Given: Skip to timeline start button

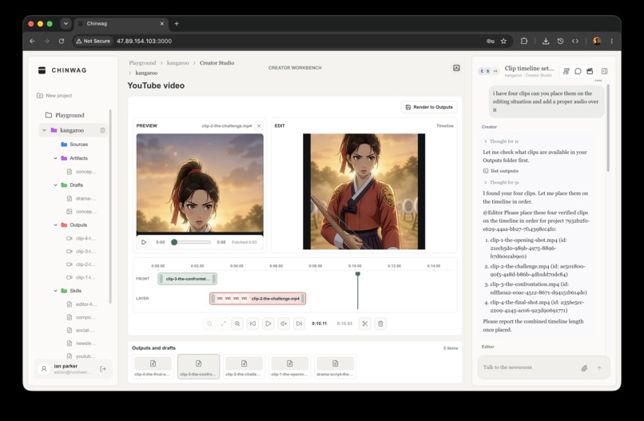Looking at the screenshot, I should [x=252, y=324].
